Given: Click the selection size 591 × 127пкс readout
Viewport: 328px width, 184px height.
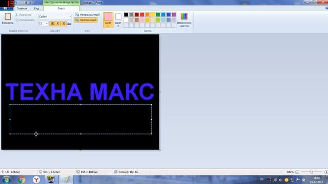Looking at the screenshot, I should 52,172.
